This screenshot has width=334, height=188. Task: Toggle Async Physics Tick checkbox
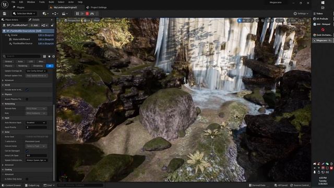pyautogui.click(x=27, y=99)
